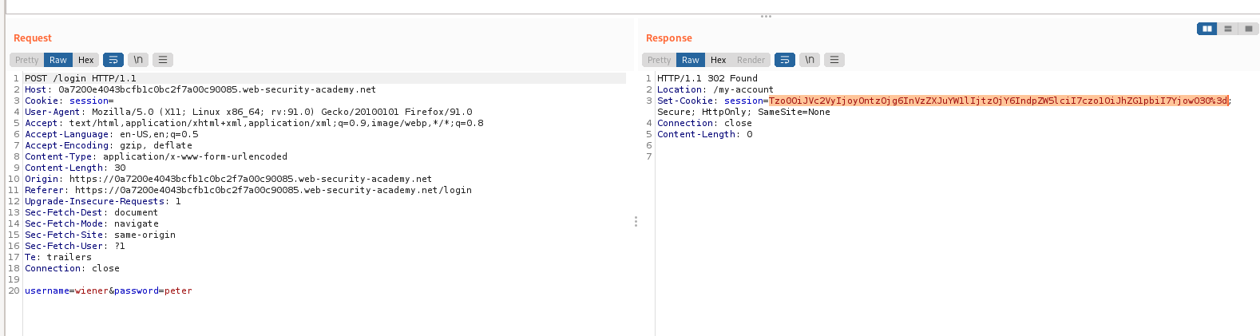Screen dimensions: 1260x336
Task: Open the Request panel hamburger options menu
Action: pos(163,60)
